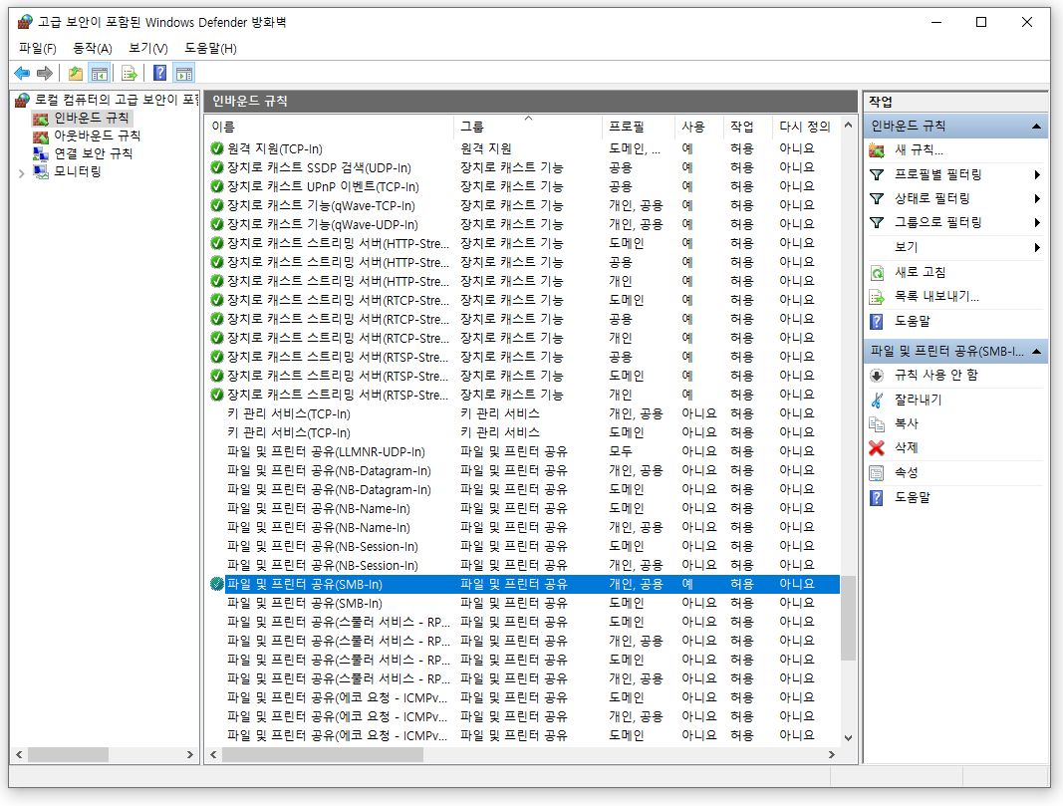
Task: Open the 상태로 필터링 submenu arrow
Action: tap(1037, 198)
